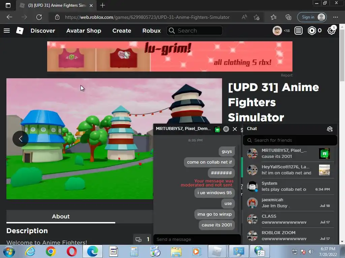Open MRTUBBY57, Pixel_ conversation in chat list
This screenshot has width=345, height=258.
[x=290, y=153]
